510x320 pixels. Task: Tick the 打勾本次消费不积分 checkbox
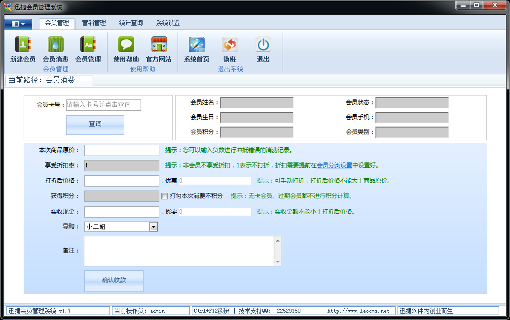165,196
